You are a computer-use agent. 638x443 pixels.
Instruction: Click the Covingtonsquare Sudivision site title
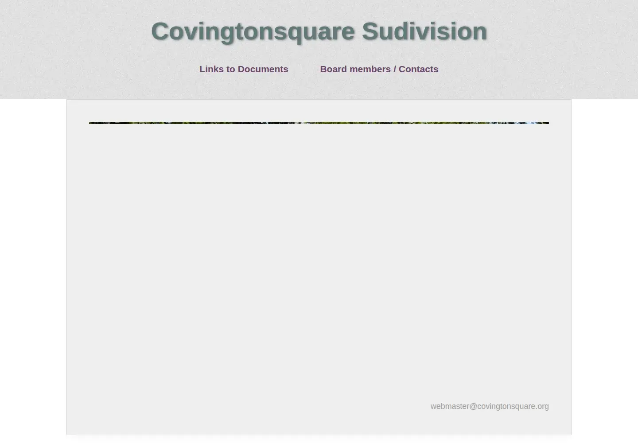pos(319,31)
